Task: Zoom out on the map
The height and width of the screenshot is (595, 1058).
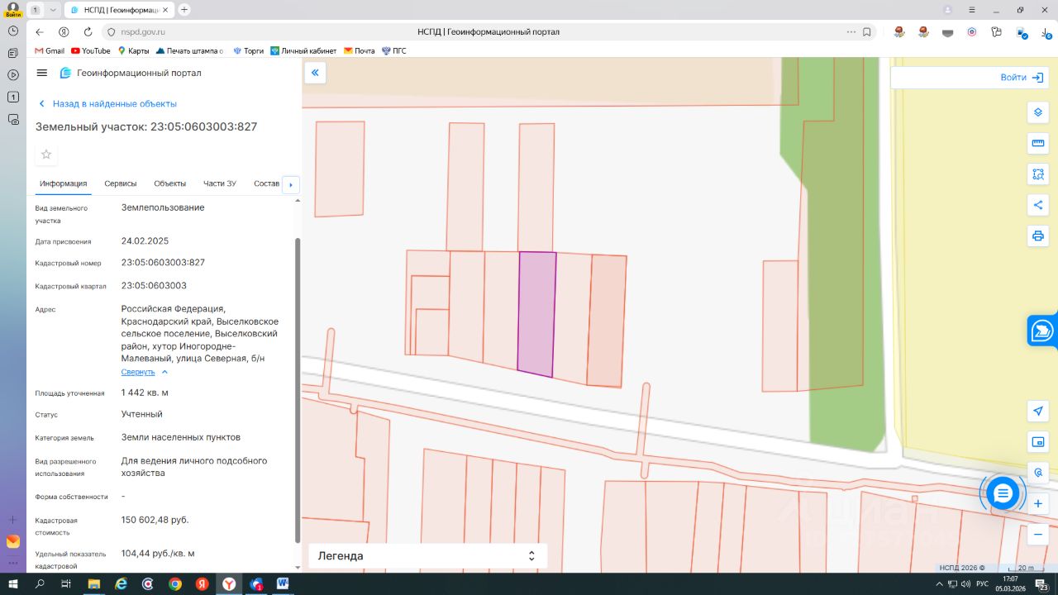Action: pos(1038,534)
